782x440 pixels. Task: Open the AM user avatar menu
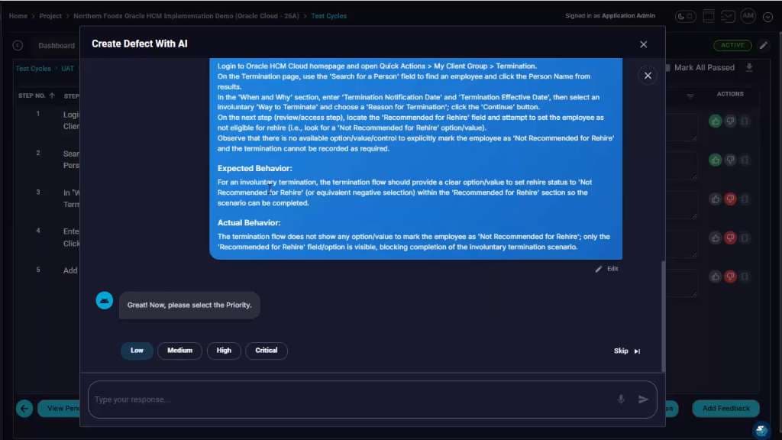pos(748,16)
